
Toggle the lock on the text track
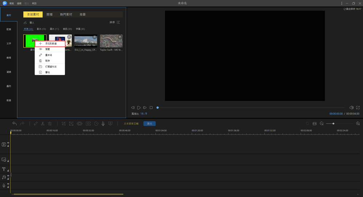pyautogui.click(x=8, y=170)
